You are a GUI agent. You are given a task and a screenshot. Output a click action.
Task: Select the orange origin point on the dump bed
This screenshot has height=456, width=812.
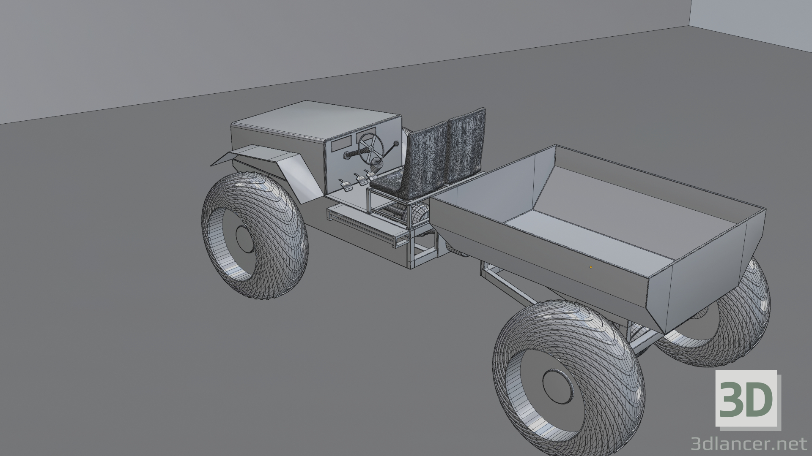(591, 267)
